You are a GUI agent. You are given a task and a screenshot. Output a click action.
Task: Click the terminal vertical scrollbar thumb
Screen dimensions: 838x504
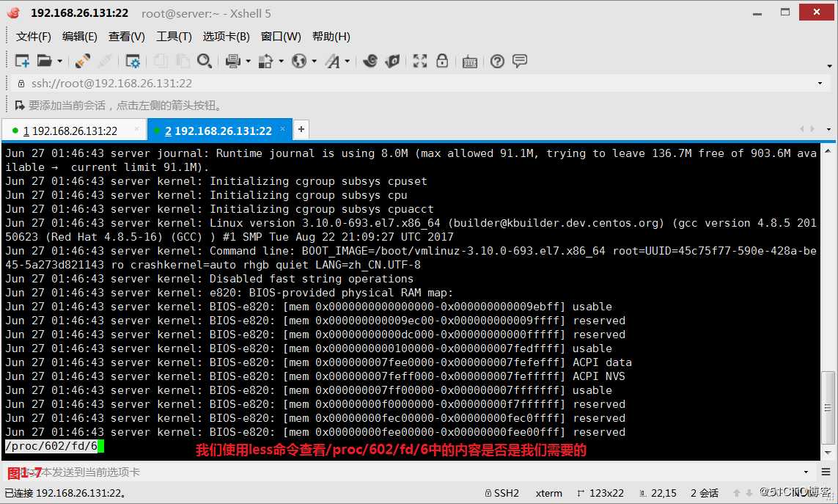828,408
